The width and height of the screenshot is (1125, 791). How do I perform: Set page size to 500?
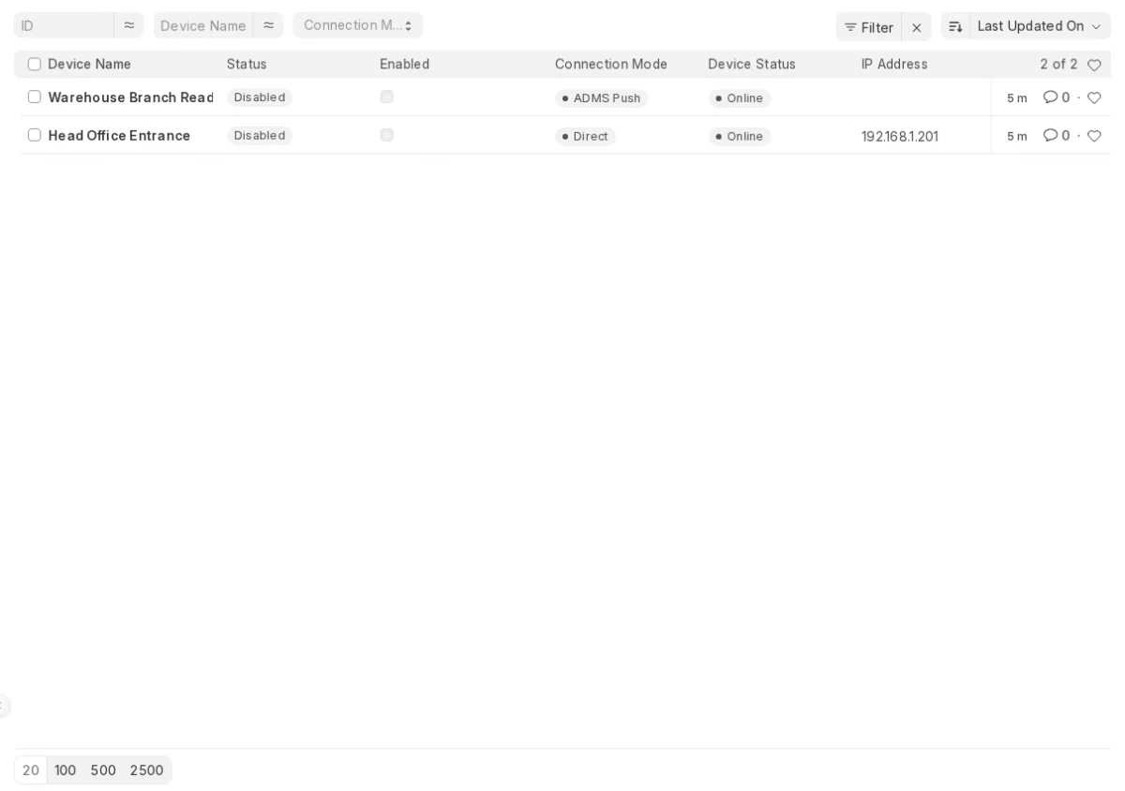(103, 770)
